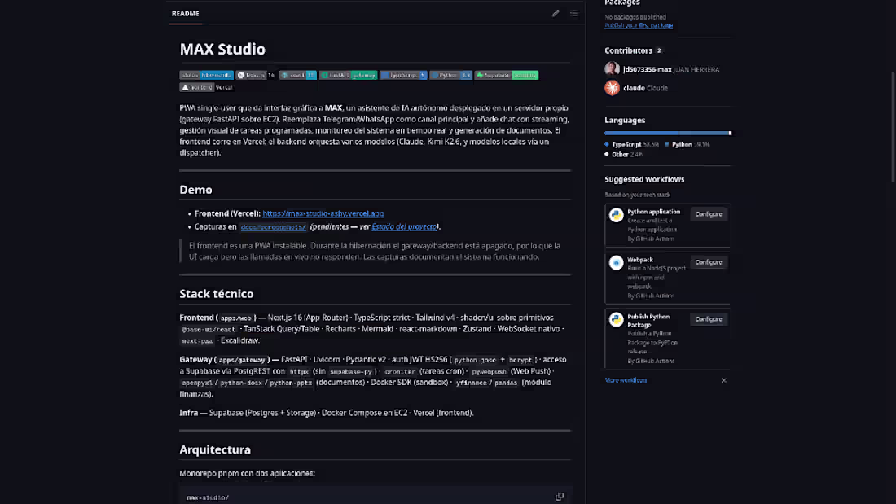The height and width of the screenshot is (504, 896).
Task: Open jd5073356-max contributor profile name
Action: [x=647, y=69]
